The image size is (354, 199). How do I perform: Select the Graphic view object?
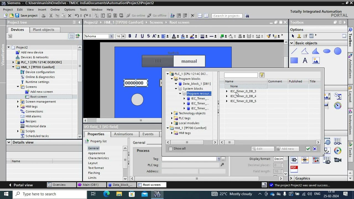click(x=316, y=61)
